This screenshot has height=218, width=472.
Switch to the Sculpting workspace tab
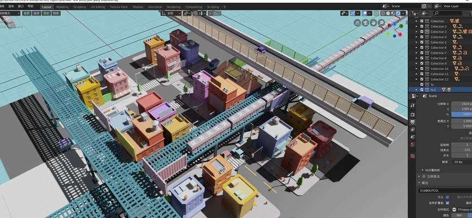(x=80, y=7)
